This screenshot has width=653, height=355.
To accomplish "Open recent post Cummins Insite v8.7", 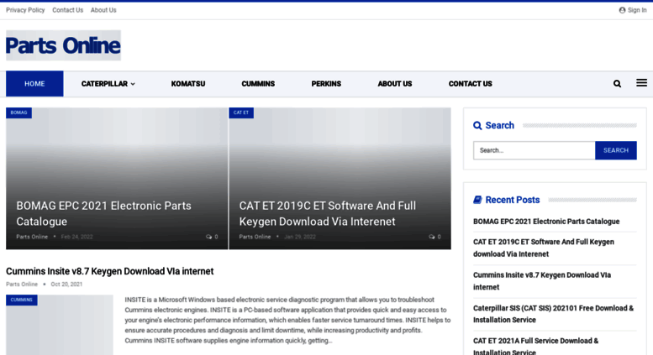I will click(x=542, y=281).
